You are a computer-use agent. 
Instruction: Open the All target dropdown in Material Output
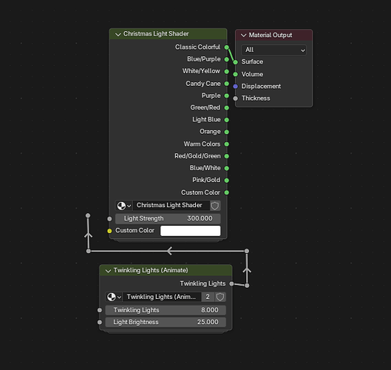coord(273,50)
